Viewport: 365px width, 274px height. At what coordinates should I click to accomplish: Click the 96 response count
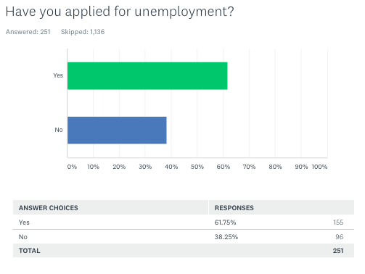click(340, 237)
